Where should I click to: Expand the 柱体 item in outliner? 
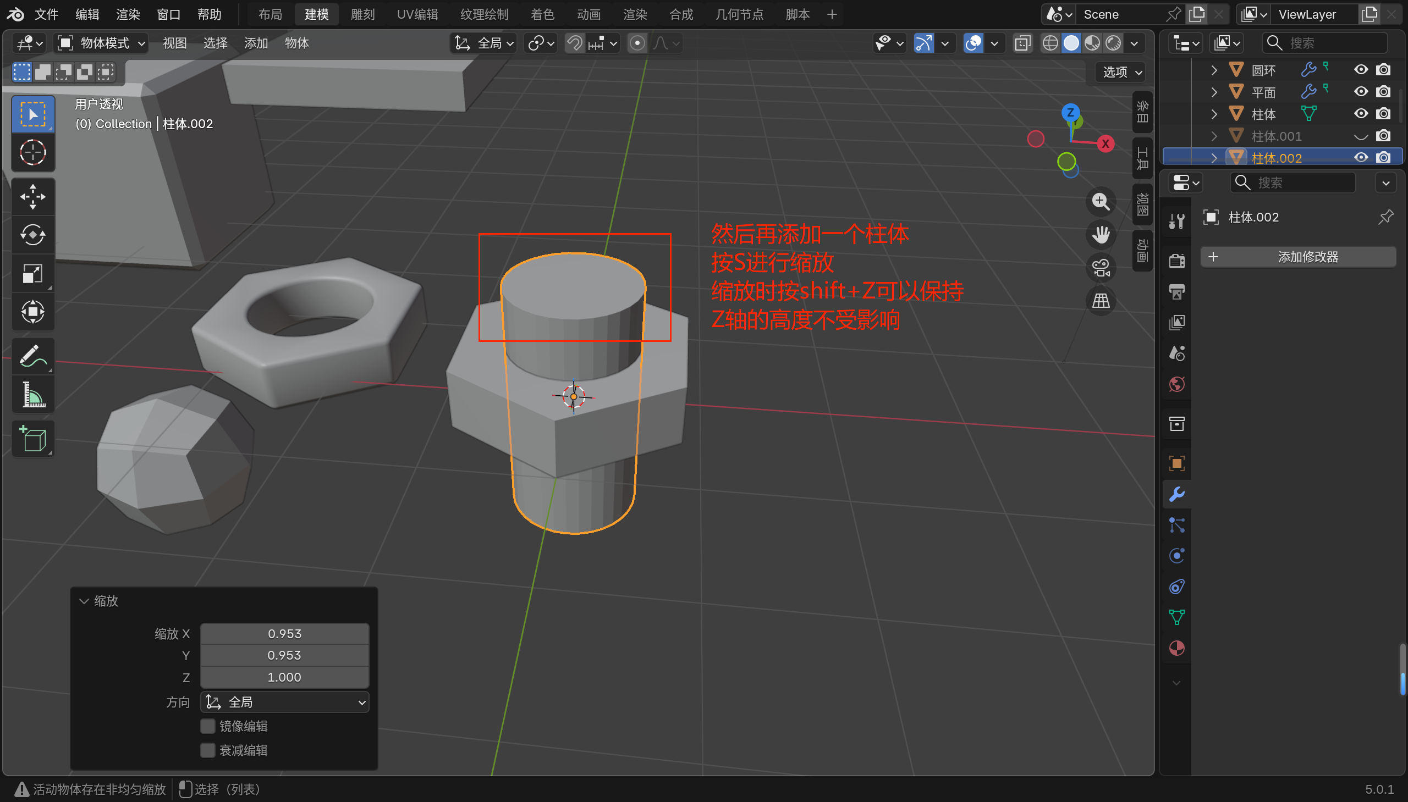(1213, 114)
